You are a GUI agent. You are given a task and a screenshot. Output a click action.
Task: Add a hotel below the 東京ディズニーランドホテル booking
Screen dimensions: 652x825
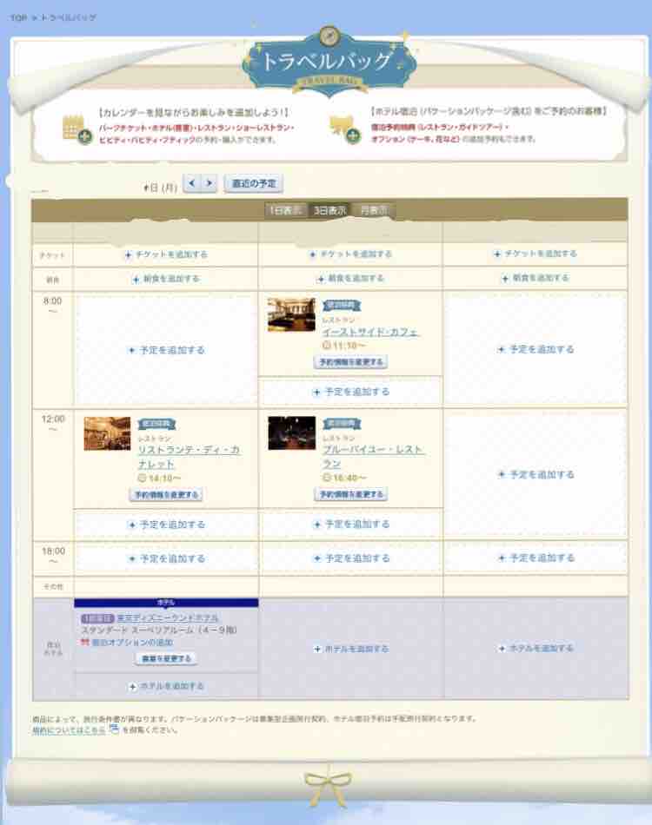click(166, 687)
